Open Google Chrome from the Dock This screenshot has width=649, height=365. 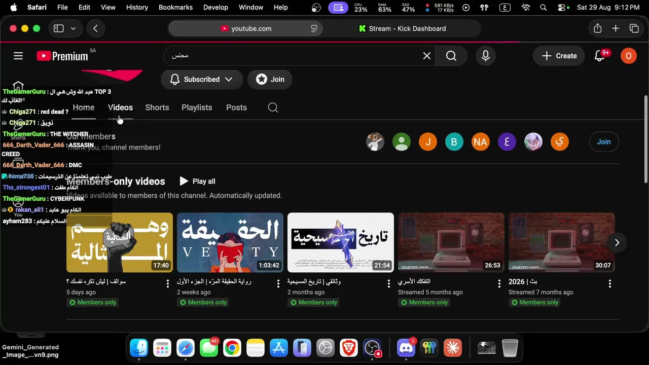coord(232,348)
